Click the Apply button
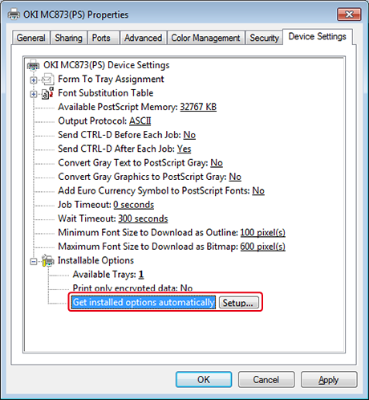The image size is (369, 400). 329,379
